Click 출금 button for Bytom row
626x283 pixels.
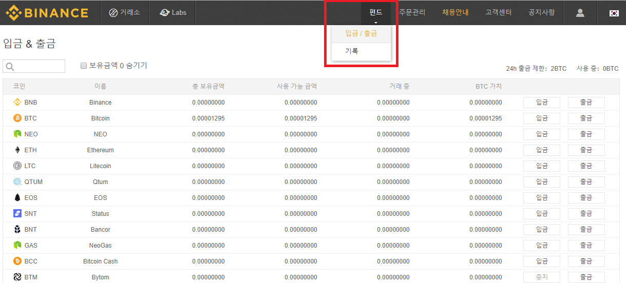(x=586, y=277)
